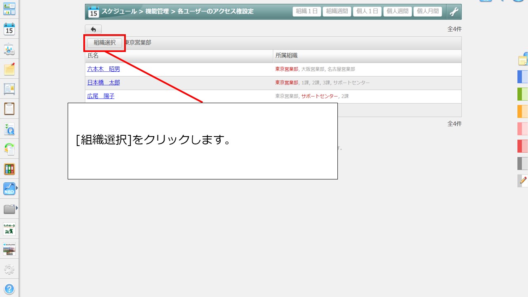Click the 組織選択 button
528x297 pixels.
[105, 42]
